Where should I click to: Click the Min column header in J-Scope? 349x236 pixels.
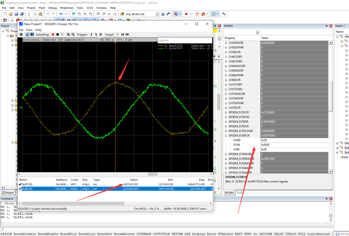(156, 180)
